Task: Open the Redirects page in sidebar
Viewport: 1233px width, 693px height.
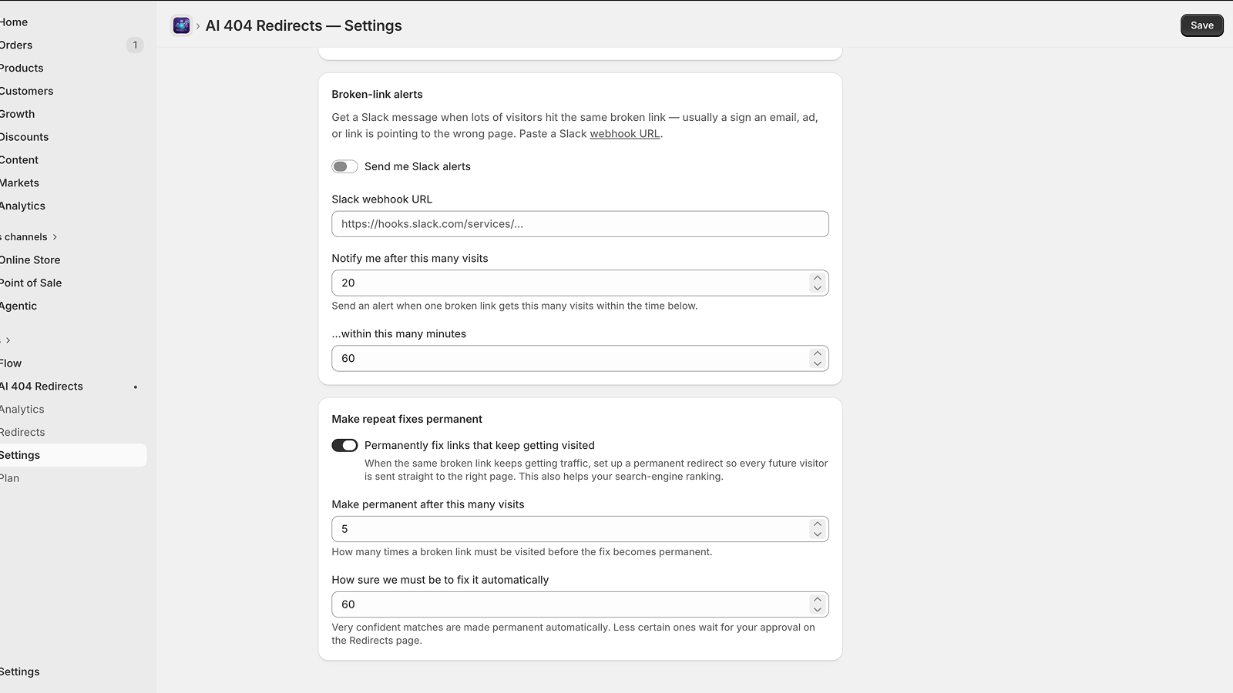Action: click(22, 433)
